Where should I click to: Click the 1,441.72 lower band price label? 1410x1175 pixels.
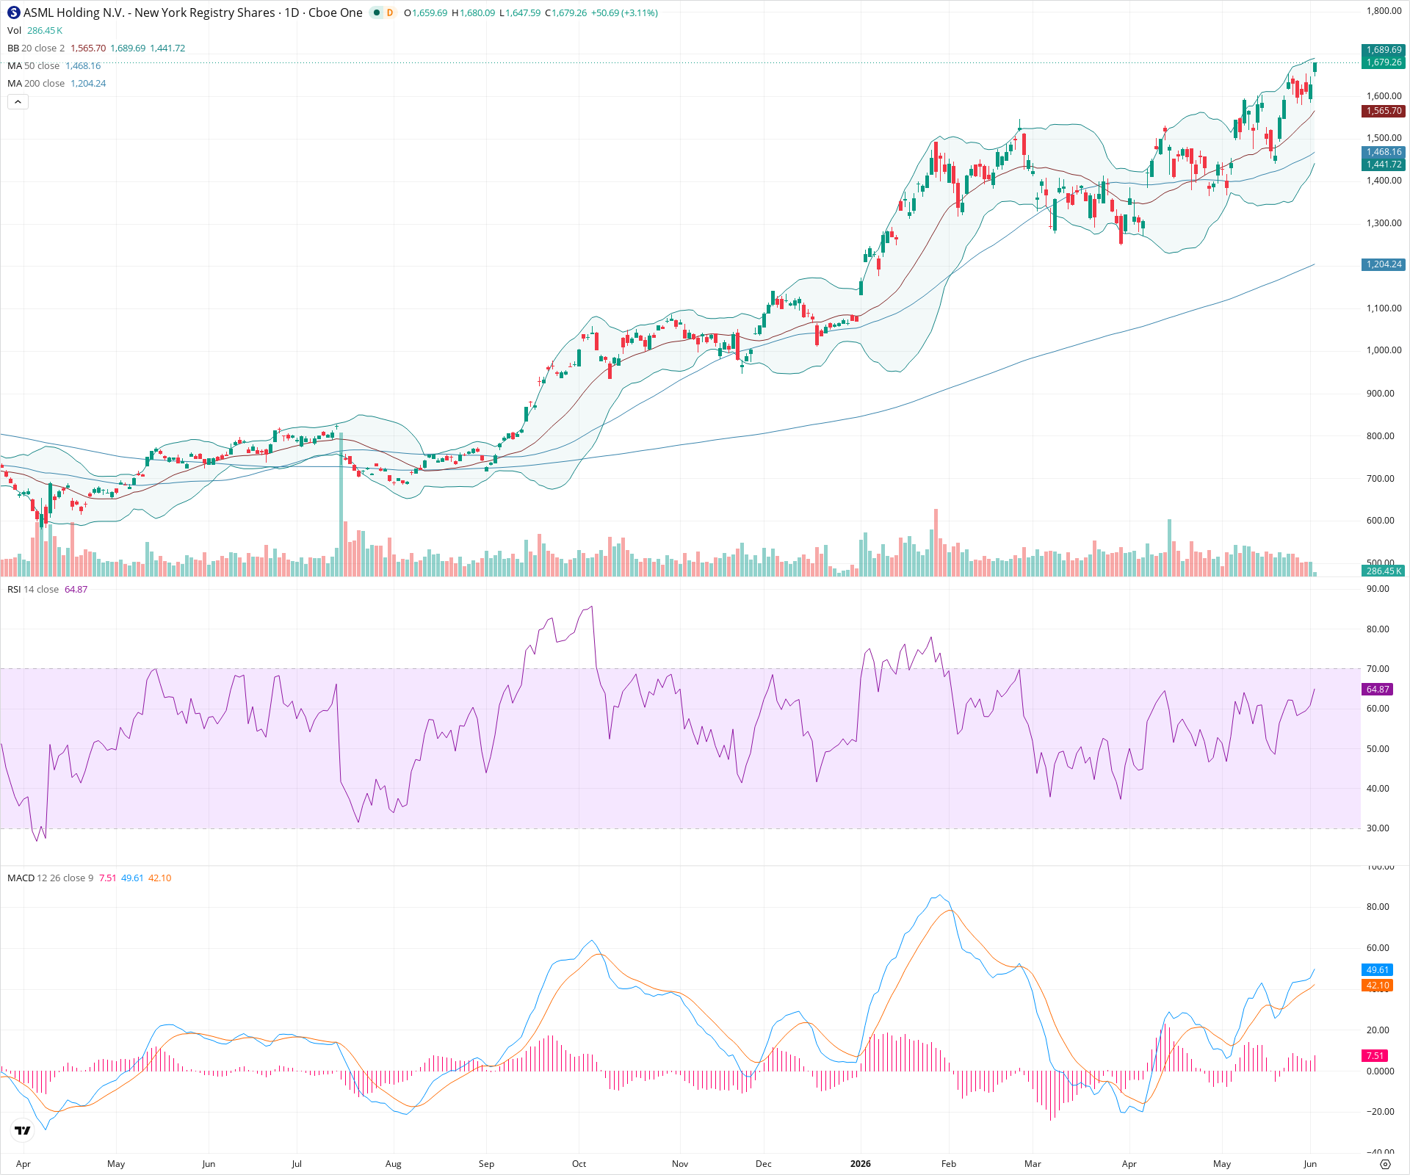coord(1384,164)
